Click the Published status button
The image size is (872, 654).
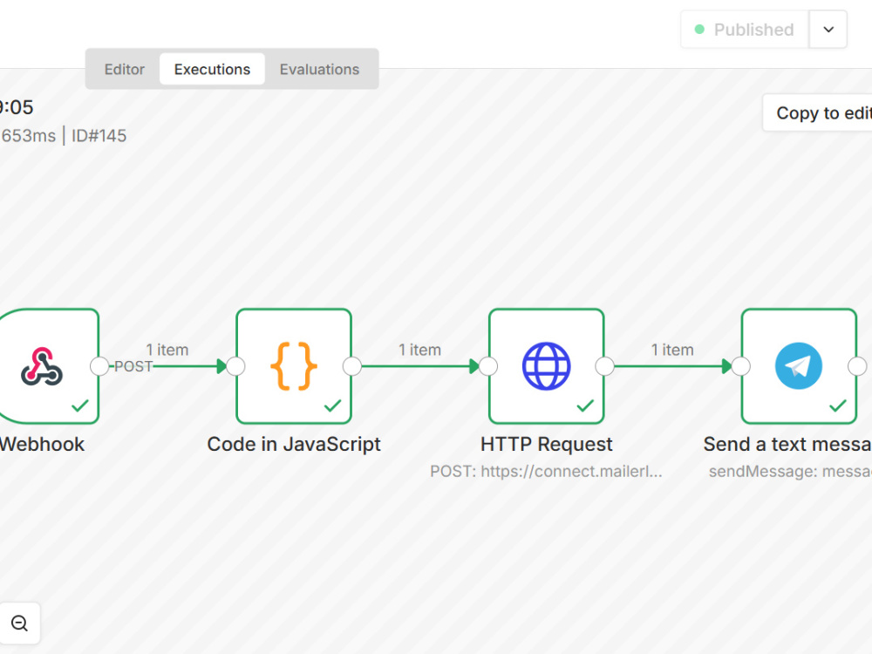click(x=744, y=30)
